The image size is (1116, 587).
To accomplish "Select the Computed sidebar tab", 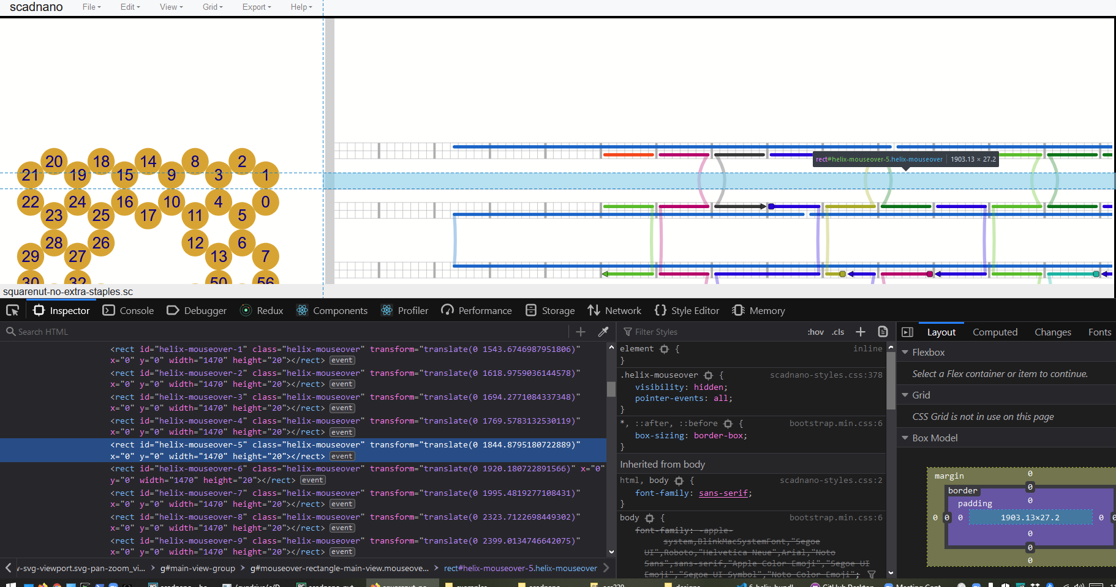I will (995, 332).
